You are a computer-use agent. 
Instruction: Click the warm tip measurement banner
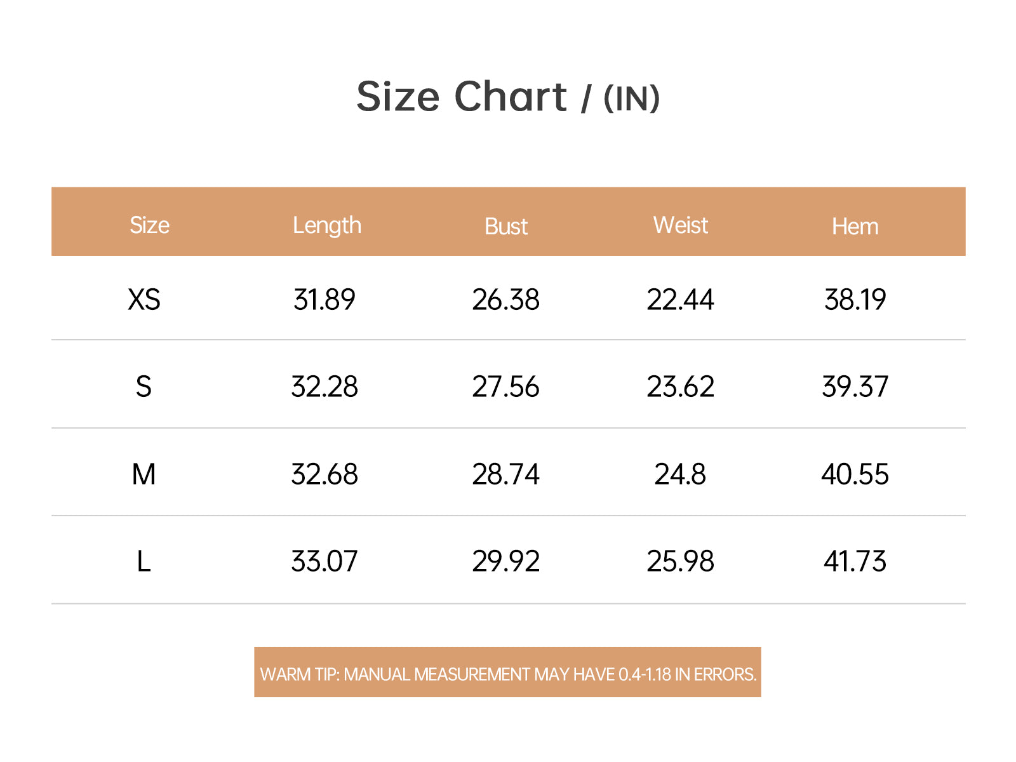[x=508, y=672]
